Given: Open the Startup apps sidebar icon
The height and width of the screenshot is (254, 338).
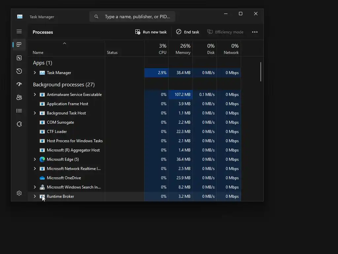Looking at the screenshot, I should click(19, 84).
